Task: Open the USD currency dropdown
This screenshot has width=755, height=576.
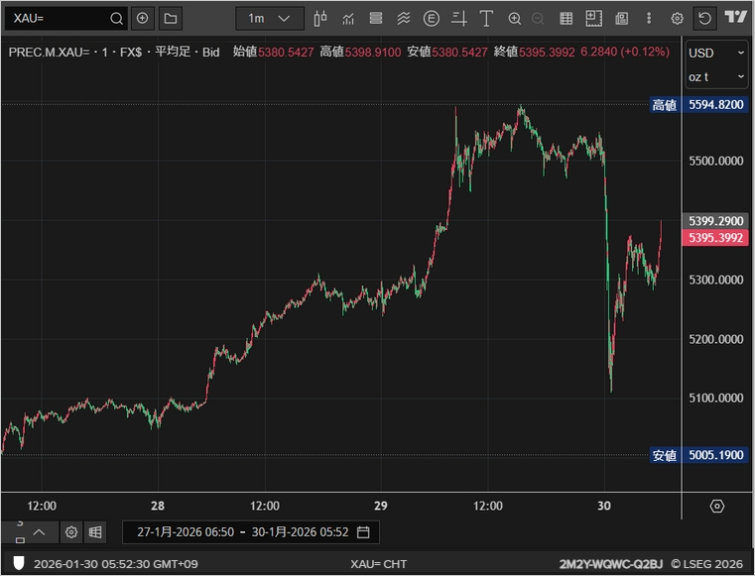Action: 716,53
